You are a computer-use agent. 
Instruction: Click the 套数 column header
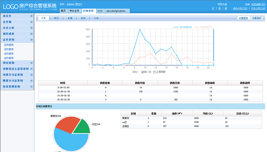pyautogui.click(x=154, y=113)
